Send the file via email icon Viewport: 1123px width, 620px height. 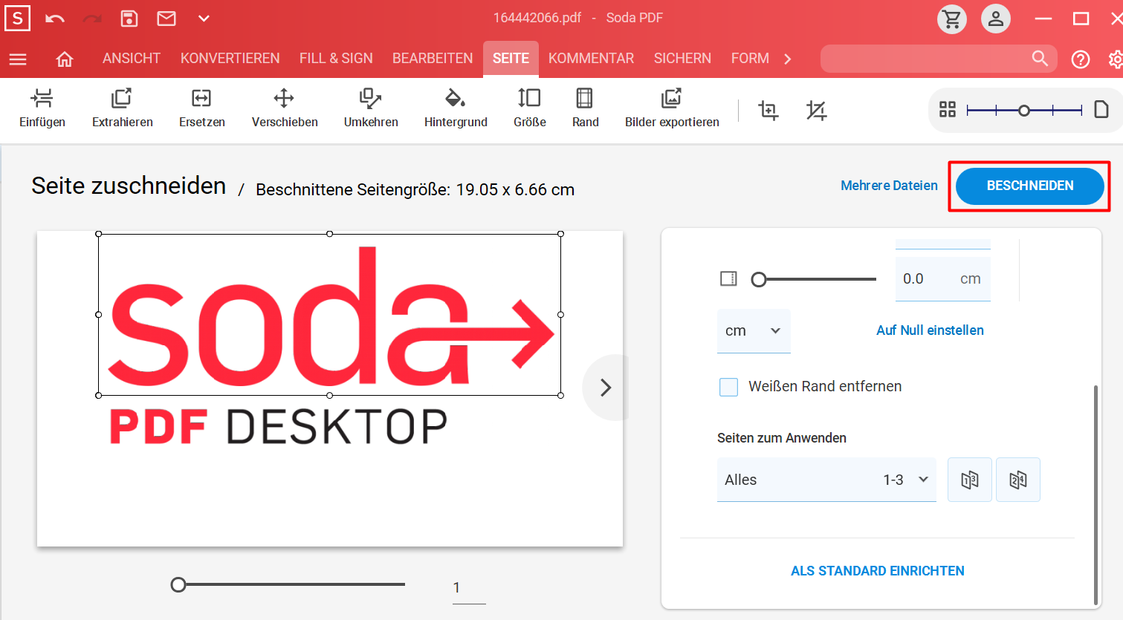pyautogui.click(x=166, y=19)
